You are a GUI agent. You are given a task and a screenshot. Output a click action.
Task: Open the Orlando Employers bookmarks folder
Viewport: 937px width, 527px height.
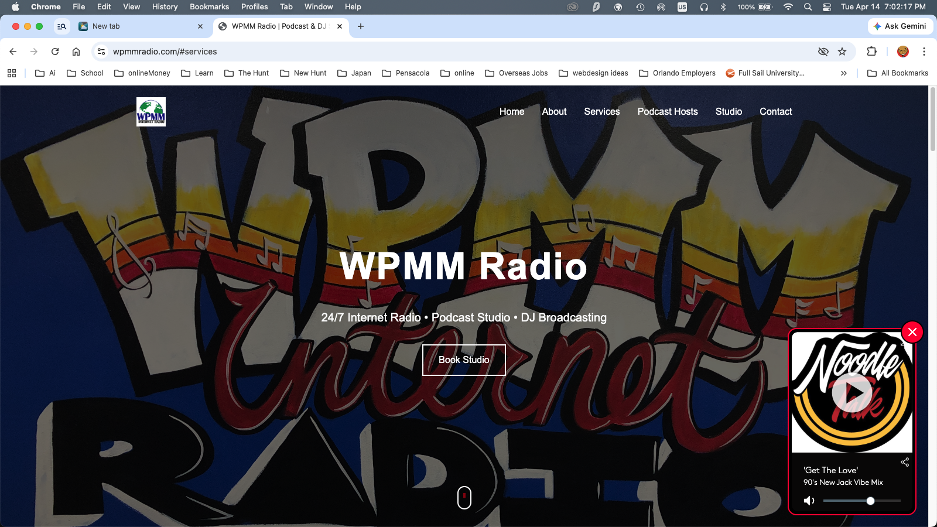pyautogui.click(x=678, y=73)
